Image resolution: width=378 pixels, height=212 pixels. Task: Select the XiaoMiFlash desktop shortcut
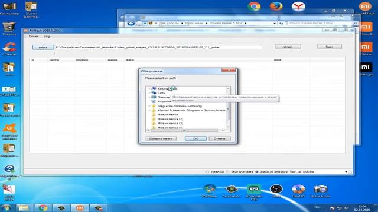pos(365,9)
